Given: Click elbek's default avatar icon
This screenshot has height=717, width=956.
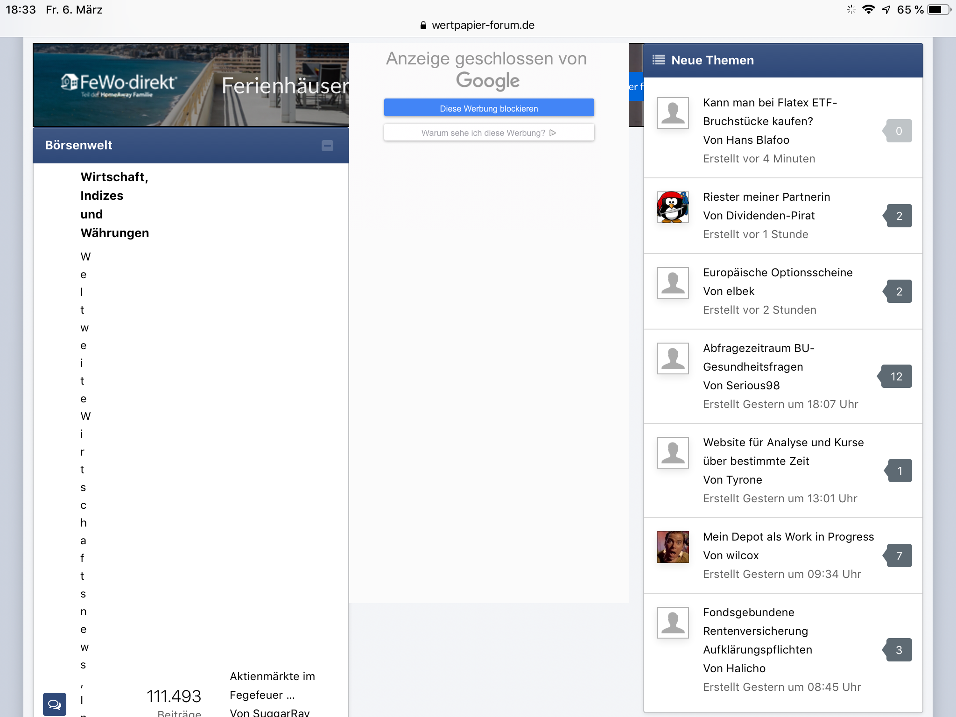Looking at the screenshot, I should tap(673, 283).
